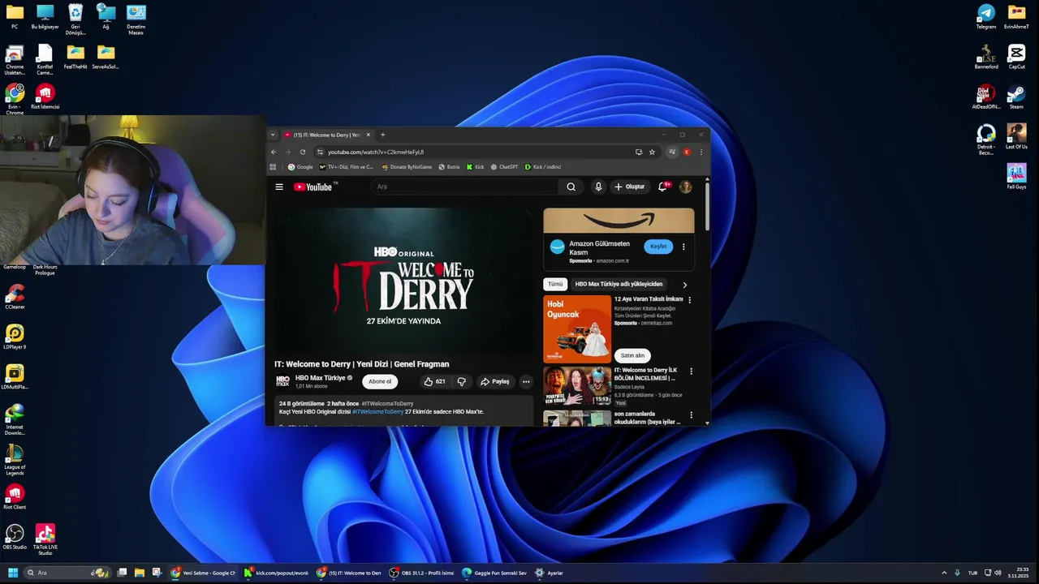
Task: Go back in Chrome browser
Action: tap(274, 152)
